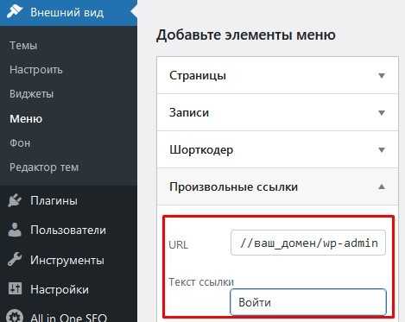Click the Appearance paintbrush icon

15,11
